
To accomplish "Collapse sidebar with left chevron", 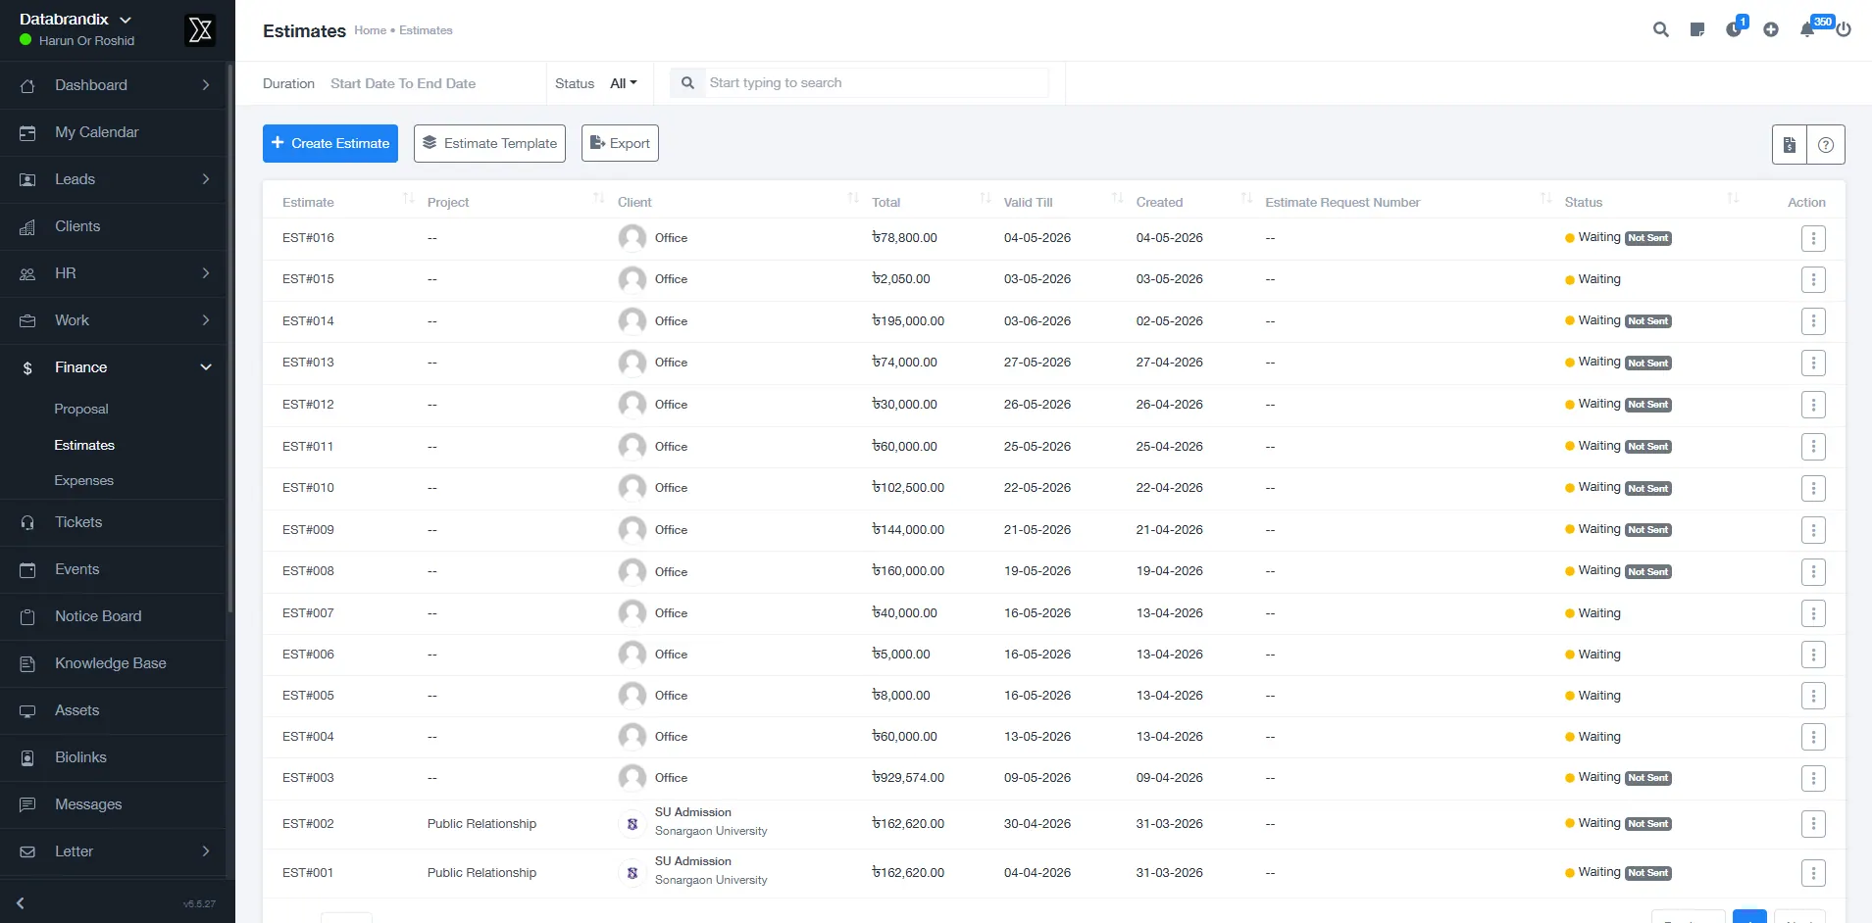I will pyautogui.click(x=20, y=903).
